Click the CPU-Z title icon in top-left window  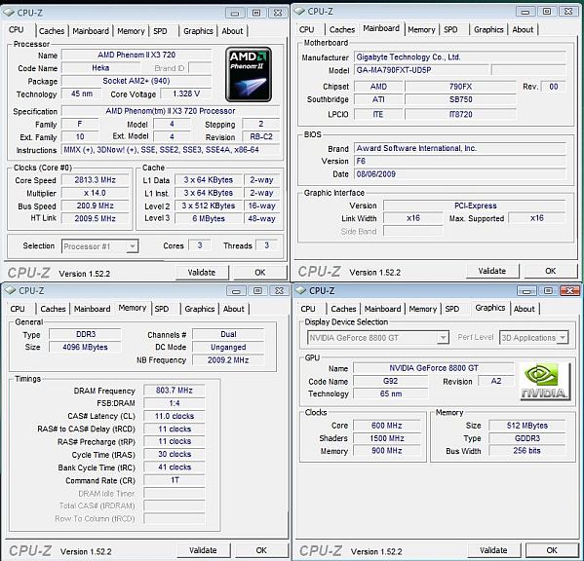10,13
